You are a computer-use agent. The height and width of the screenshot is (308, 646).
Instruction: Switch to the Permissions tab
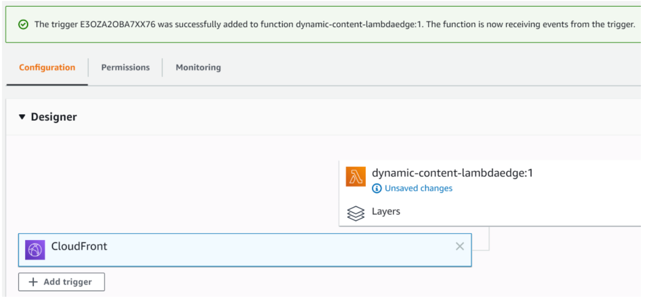coord(126,67)
